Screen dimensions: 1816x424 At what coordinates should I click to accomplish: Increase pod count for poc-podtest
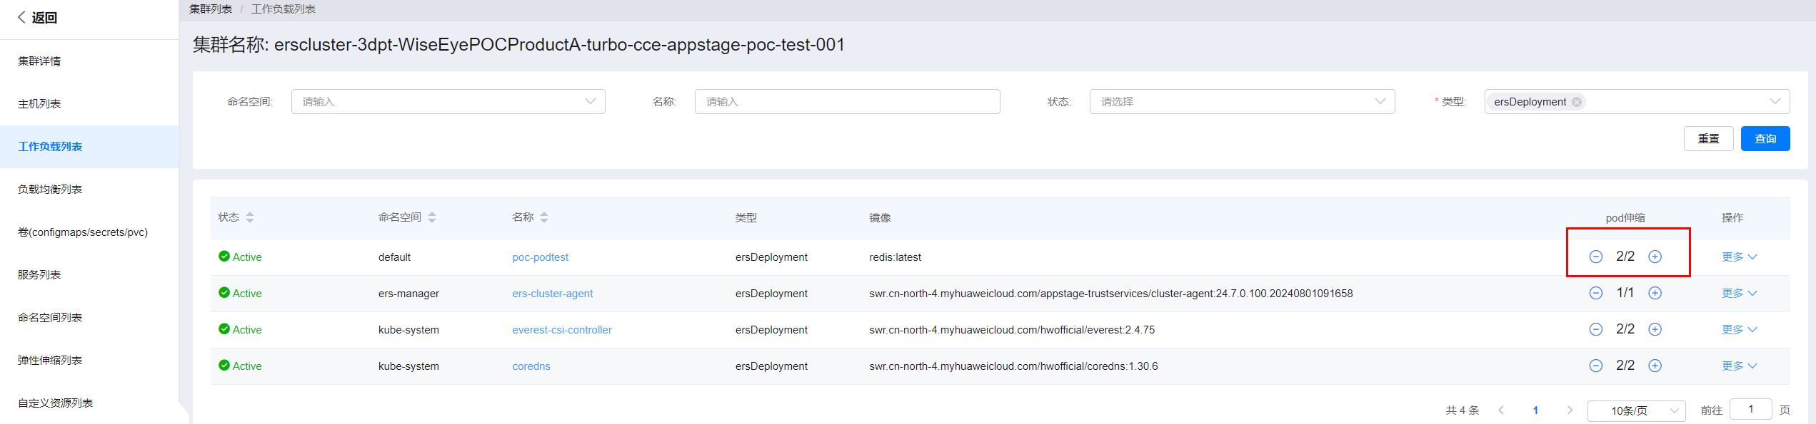coord(1655,257)
